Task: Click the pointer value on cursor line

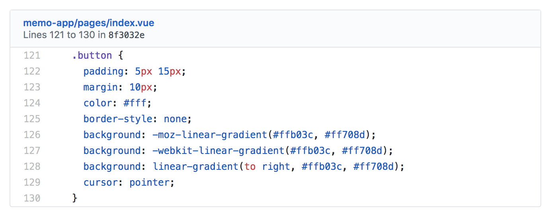Action: [x=149, y=183]
